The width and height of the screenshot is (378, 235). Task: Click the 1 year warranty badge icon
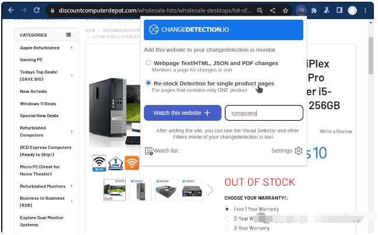point(115,163)
